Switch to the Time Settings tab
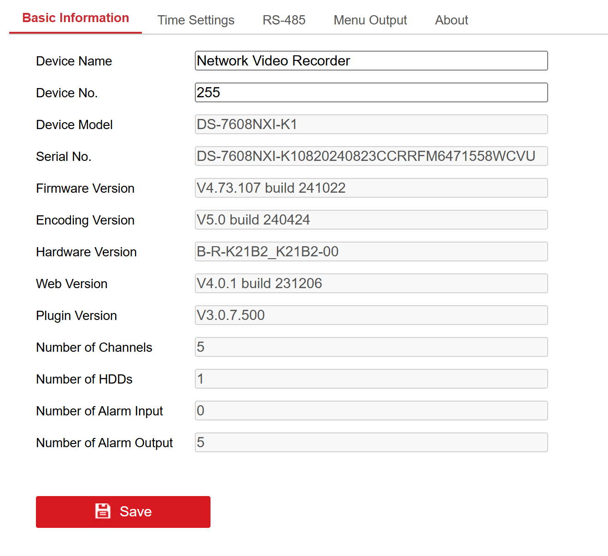This screenshot has height=556, width=608. (x=196, y=20)
